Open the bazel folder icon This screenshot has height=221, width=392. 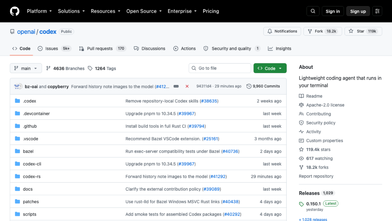[x=17, y=151]
